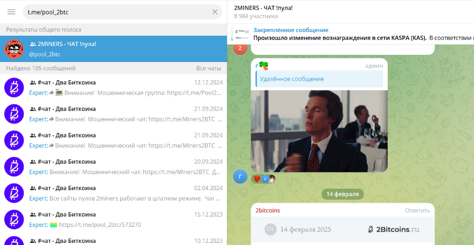This screenshot has width=474, height=245.
Task: Click the Результаты общего поиска header
Action: tap(43, 30)
